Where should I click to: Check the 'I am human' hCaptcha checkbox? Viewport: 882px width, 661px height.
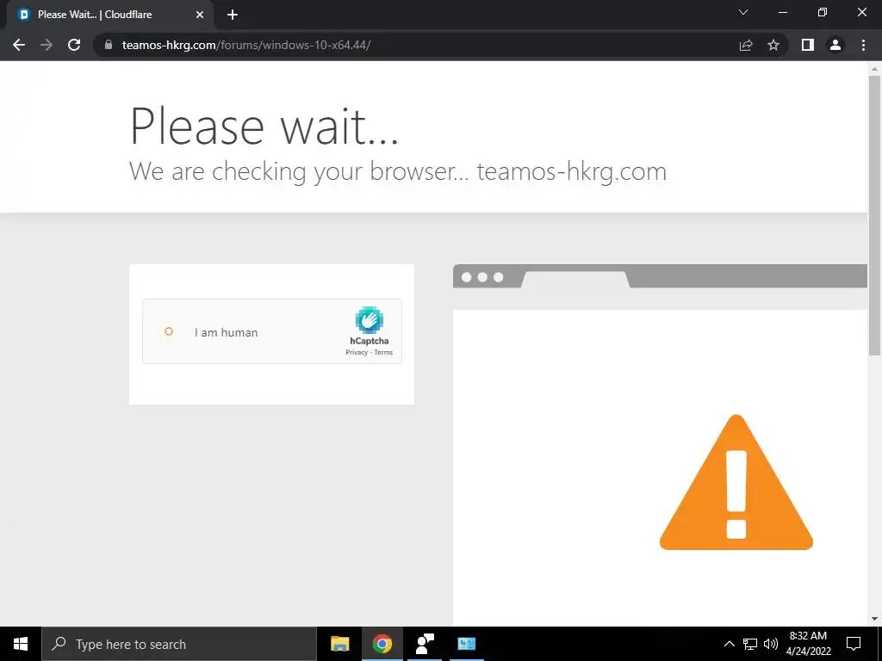(x=168, y=331)
